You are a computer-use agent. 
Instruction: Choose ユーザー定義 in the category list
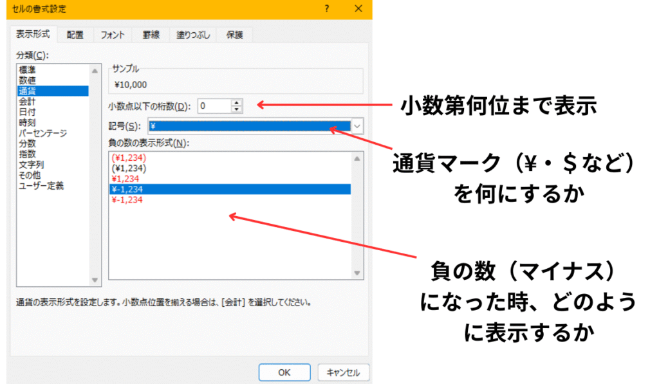click(41, 186)
